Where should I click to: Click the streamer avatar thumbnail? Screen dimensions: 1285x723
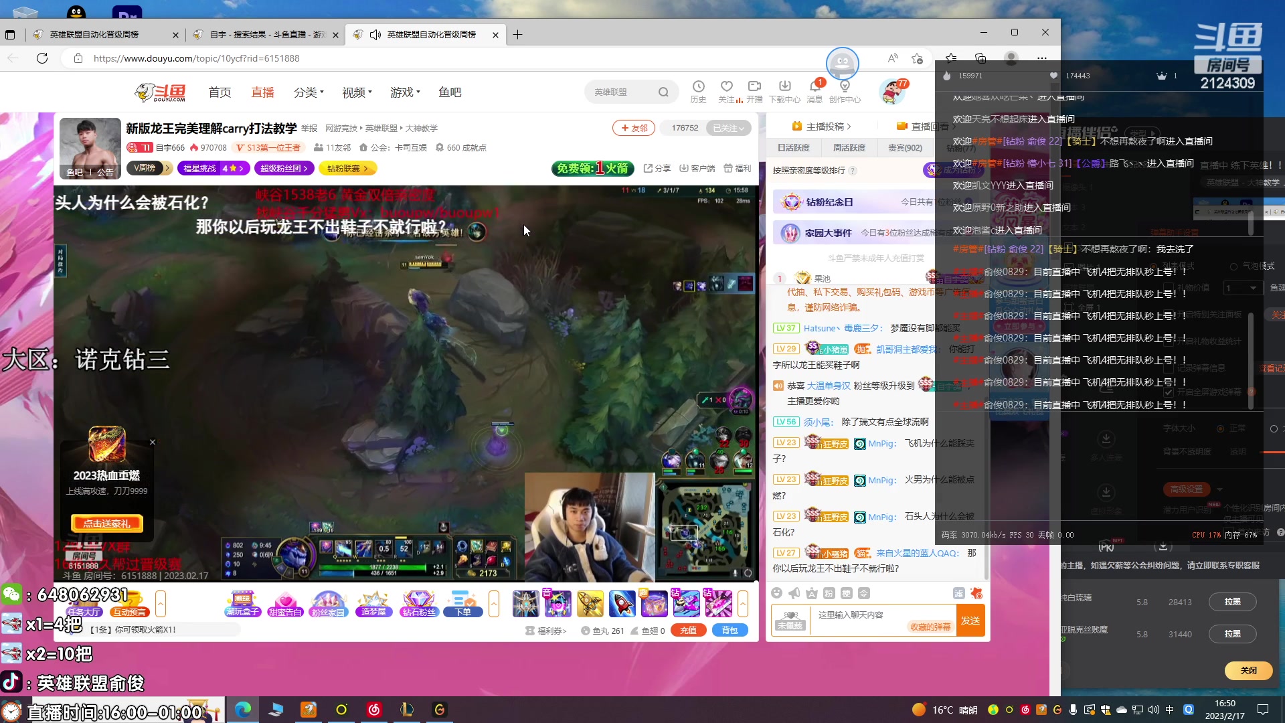tap(90, 148)
